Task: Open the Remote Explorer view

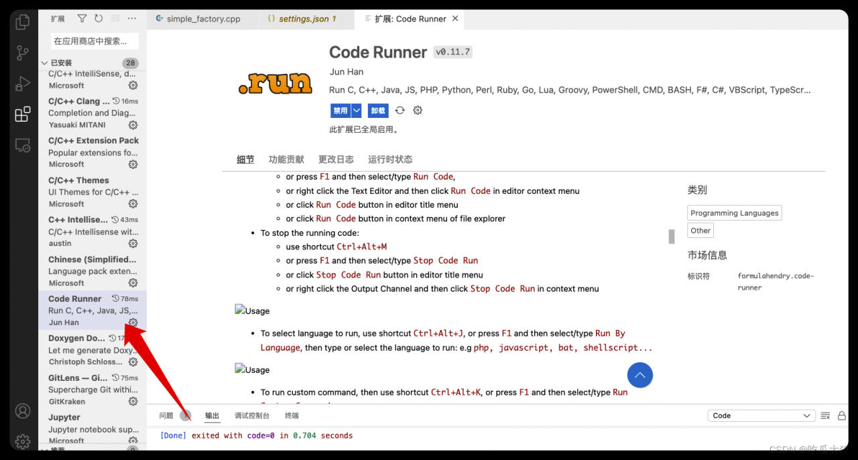Action: pos(23,145)
